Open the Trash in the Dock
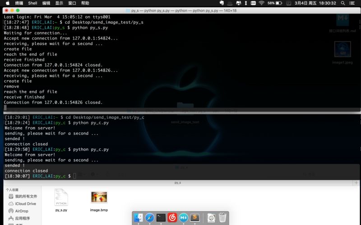This screenshot has height=225, width=361. tap(222, 217)
